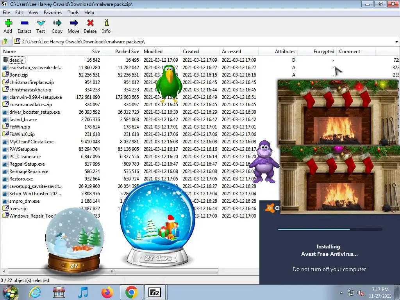The height and width of the screenshot is (300, 400).
Task: Click the address path input field
Action: pyautogui.click(x=205, y=41)
